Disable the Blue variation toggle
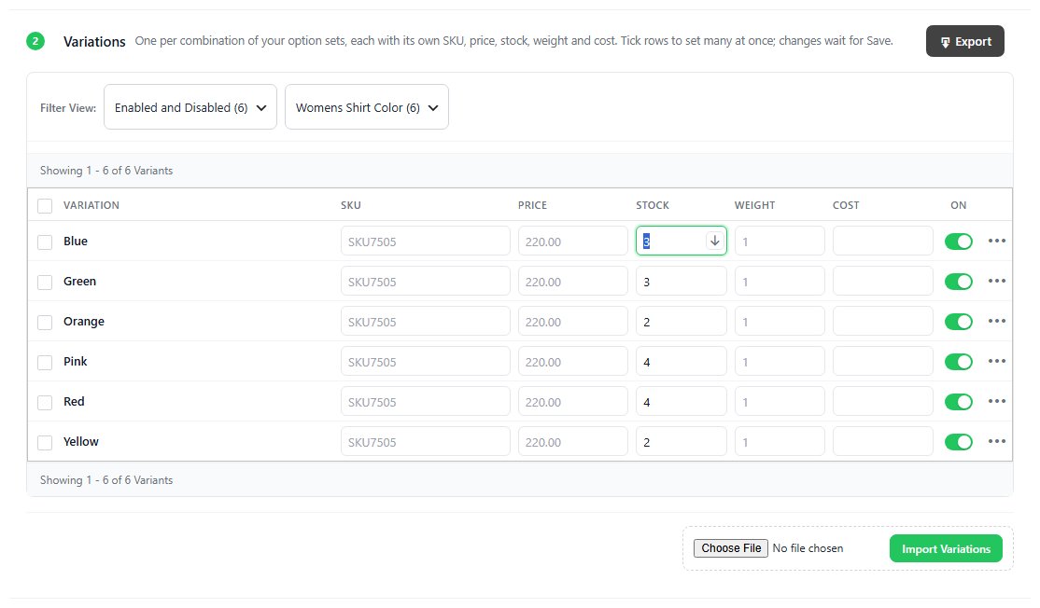Viewport: 1040px width, 608px height. click(959, 242)
